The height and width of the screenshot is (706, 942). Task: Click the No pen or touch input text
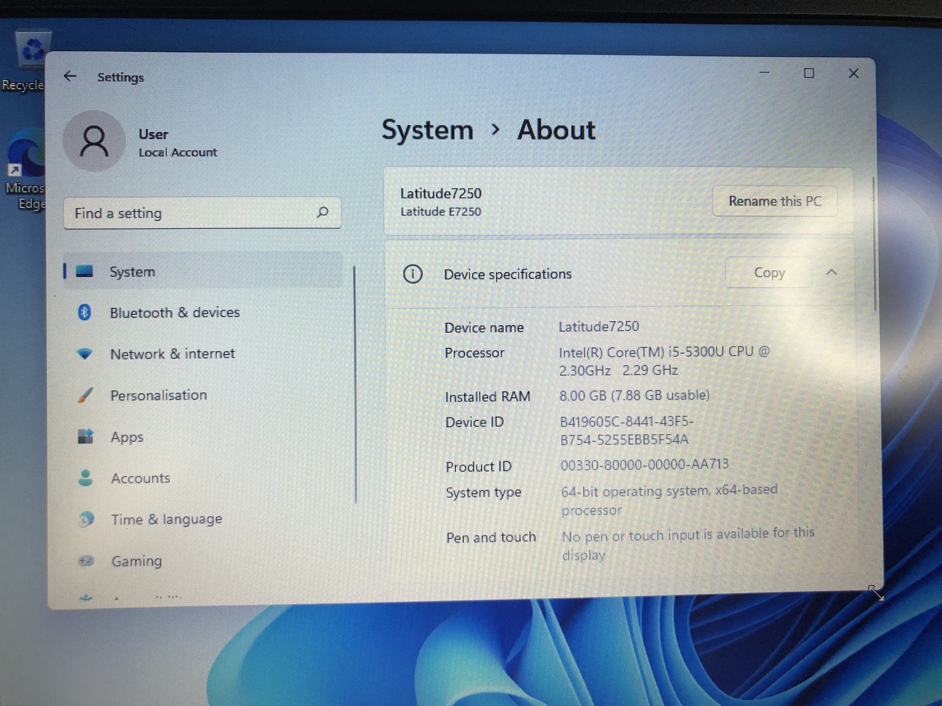coord(688,544)
